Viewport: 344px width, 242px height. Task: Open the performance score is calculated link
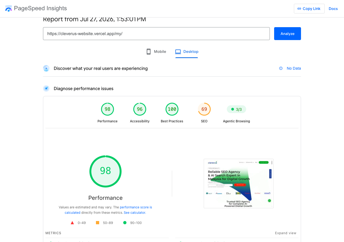coord(108,210)
